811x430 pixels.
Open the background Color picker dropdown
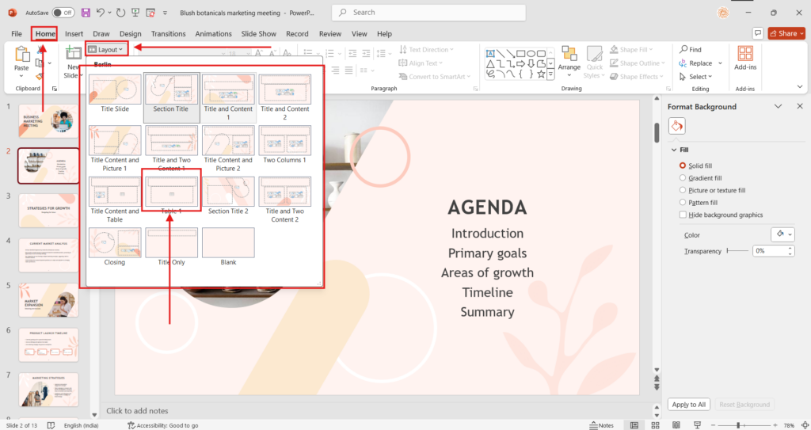[781, 234]
